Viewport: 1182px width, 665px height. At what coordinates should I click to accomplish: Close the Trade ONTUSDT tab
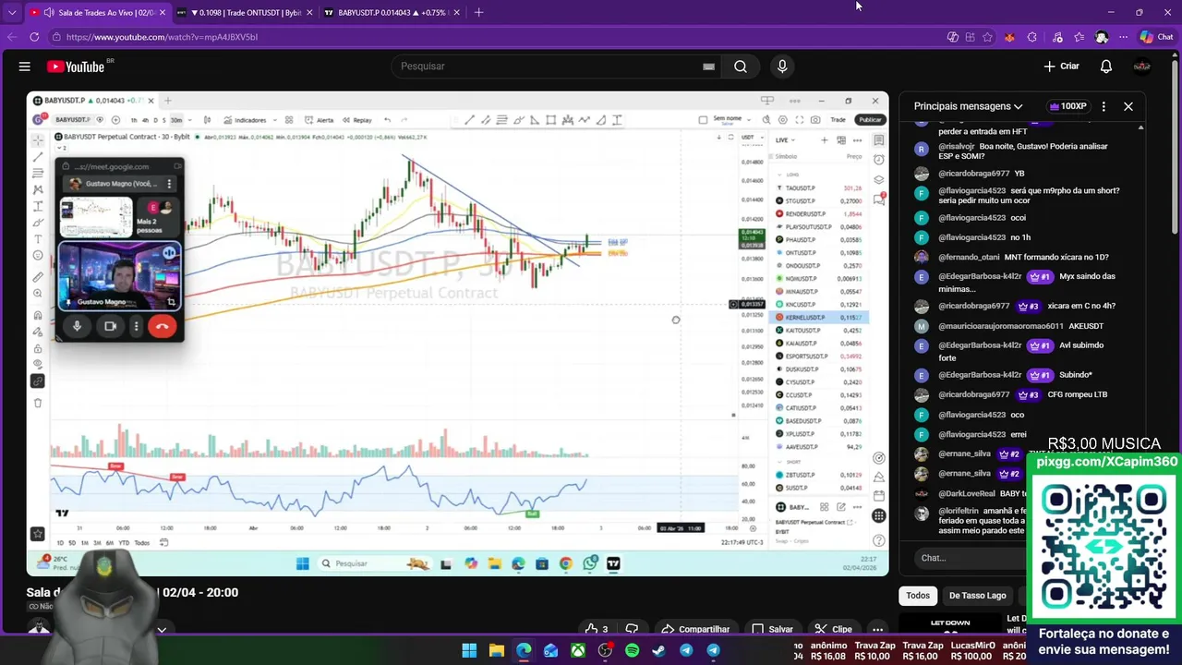[309, 13]
